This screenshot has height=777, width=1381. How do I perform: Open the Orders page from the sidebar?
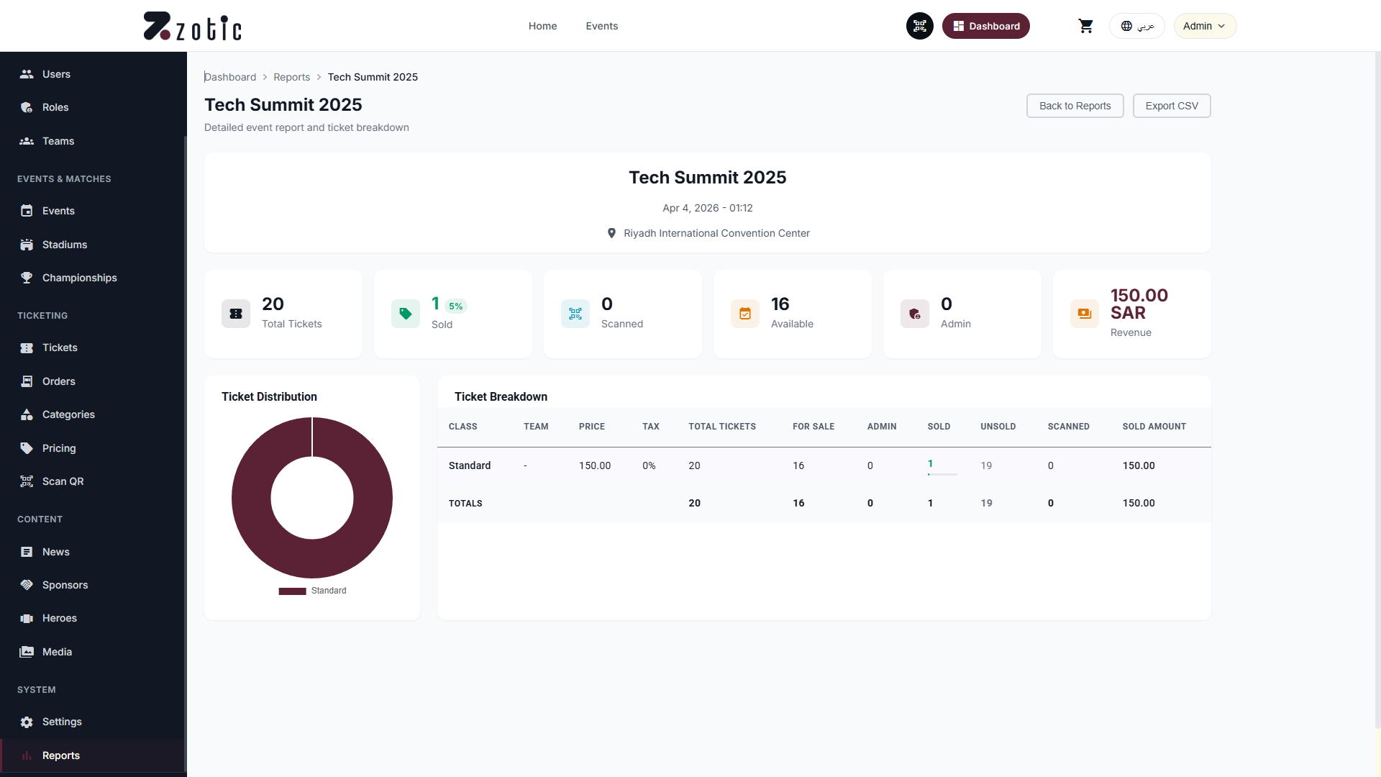click(x=58, y=381)
